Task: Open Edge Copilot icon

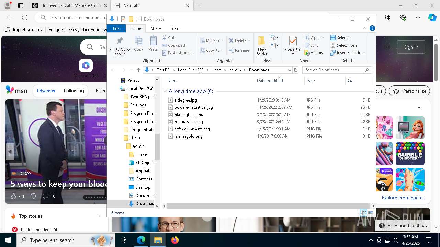Action: pyautogui.click(x=432, y=17)
